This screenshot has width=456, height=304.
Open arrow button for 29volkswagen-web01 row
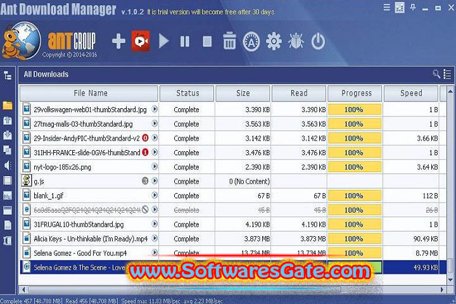pos(155,109)
